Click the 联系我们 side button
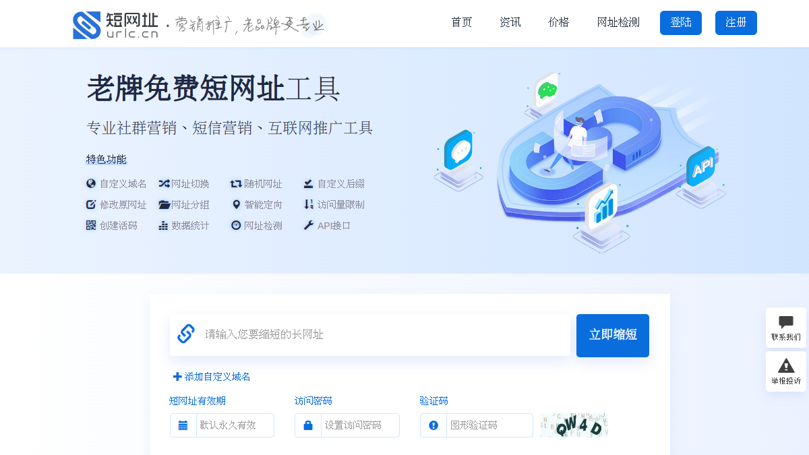 (x=786, y=328)
